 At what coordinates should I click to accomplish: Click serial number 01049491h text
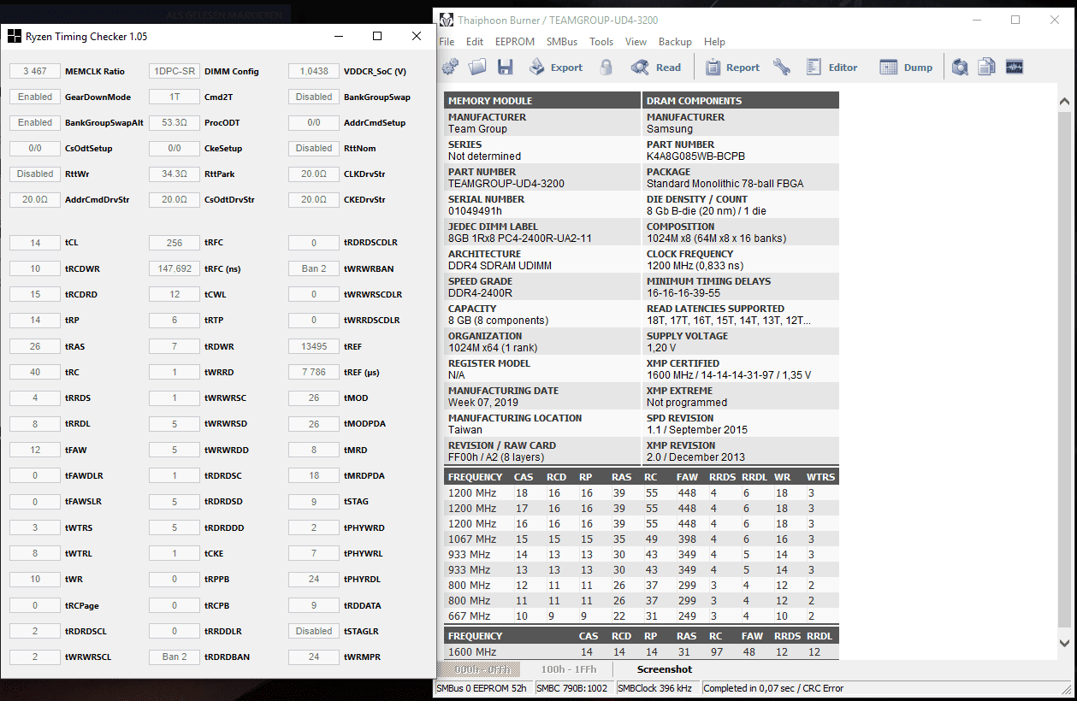coord(475,211)
